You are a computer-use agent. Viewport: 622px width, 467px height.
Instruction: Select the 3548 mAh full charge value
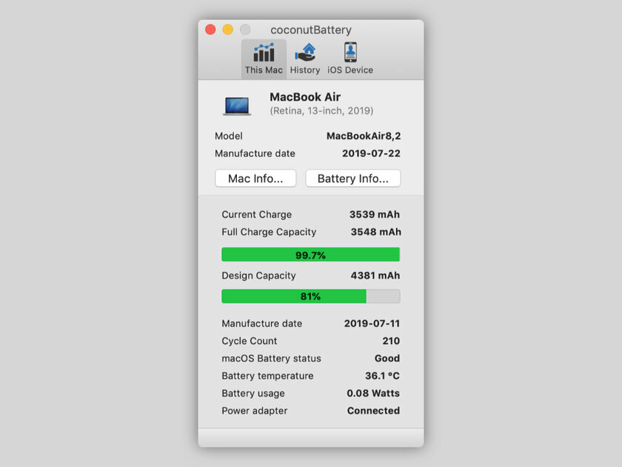coord(375,232)
